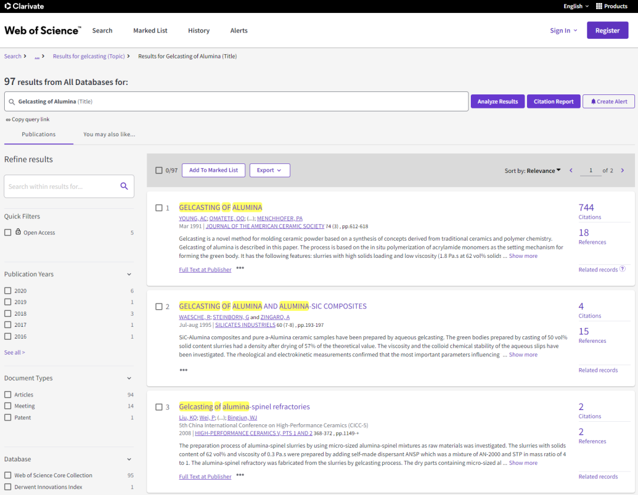Click See all publication years link
638x495 pixels.
coord(15,352)
